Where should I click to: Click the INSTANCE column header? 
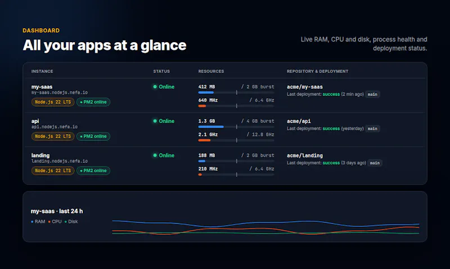[x=42, y=71]
